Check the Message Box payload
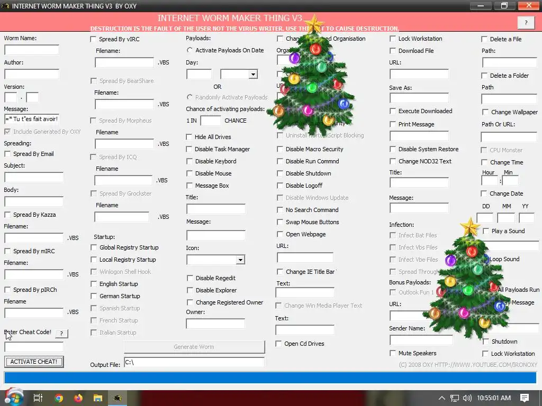The image size is (542, 406). click(189, 186)
